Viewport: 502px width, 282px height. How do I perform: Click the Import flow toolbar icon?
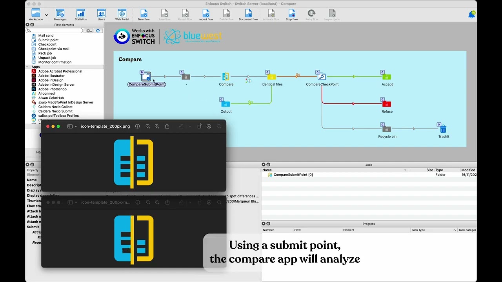coord(206,15)
